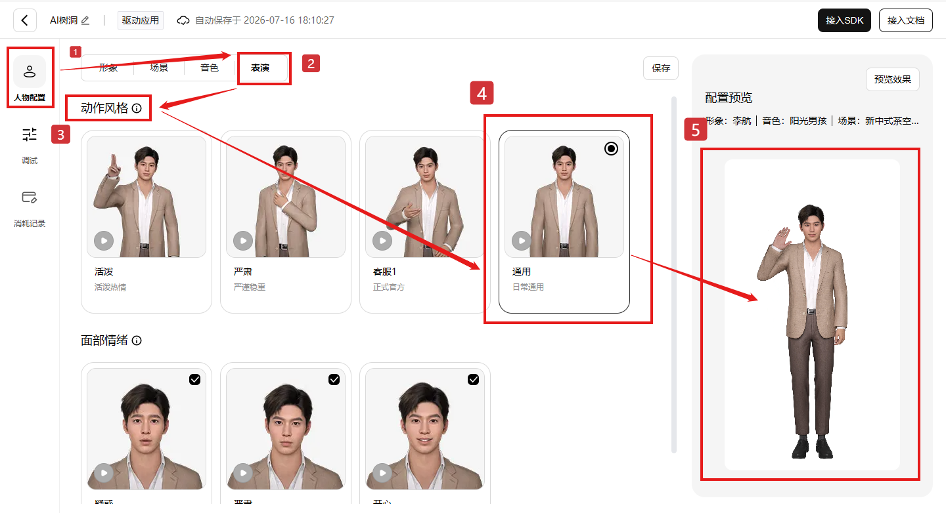Screen dimensions: 946x513
Task: Click the 通用 card title
Action: coord(522,272)
